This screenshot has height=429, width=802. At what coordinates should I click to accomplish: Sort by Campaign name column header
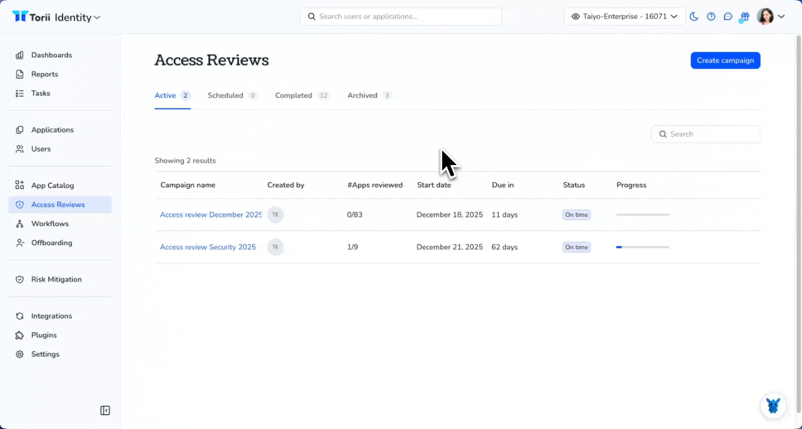pyautogui.click(x=188, y=185)
